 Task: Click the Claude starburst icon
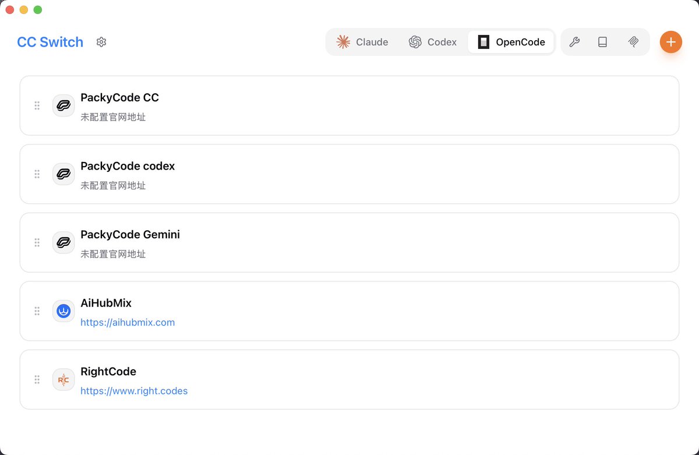pos(343,42)
